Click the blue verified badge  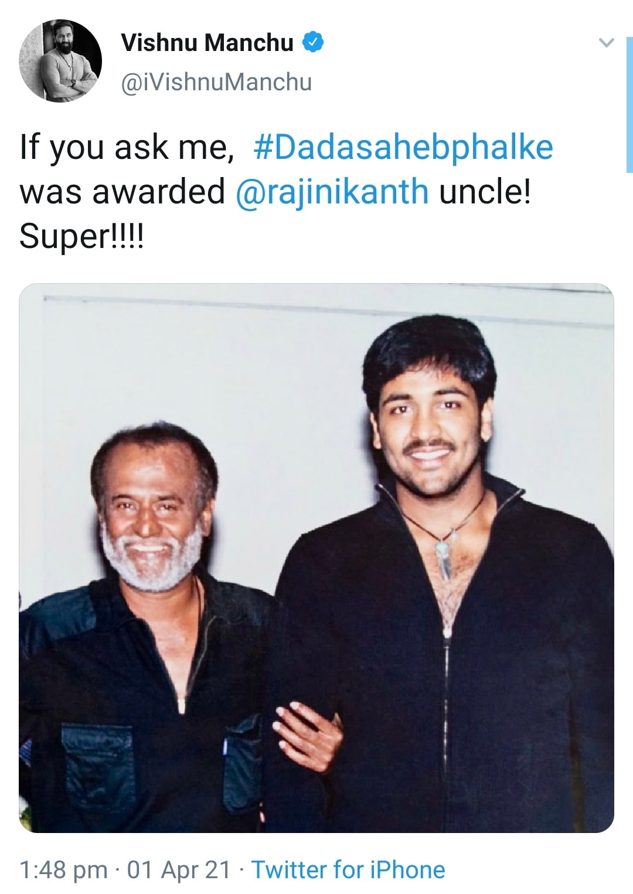[x=313, y=42]
